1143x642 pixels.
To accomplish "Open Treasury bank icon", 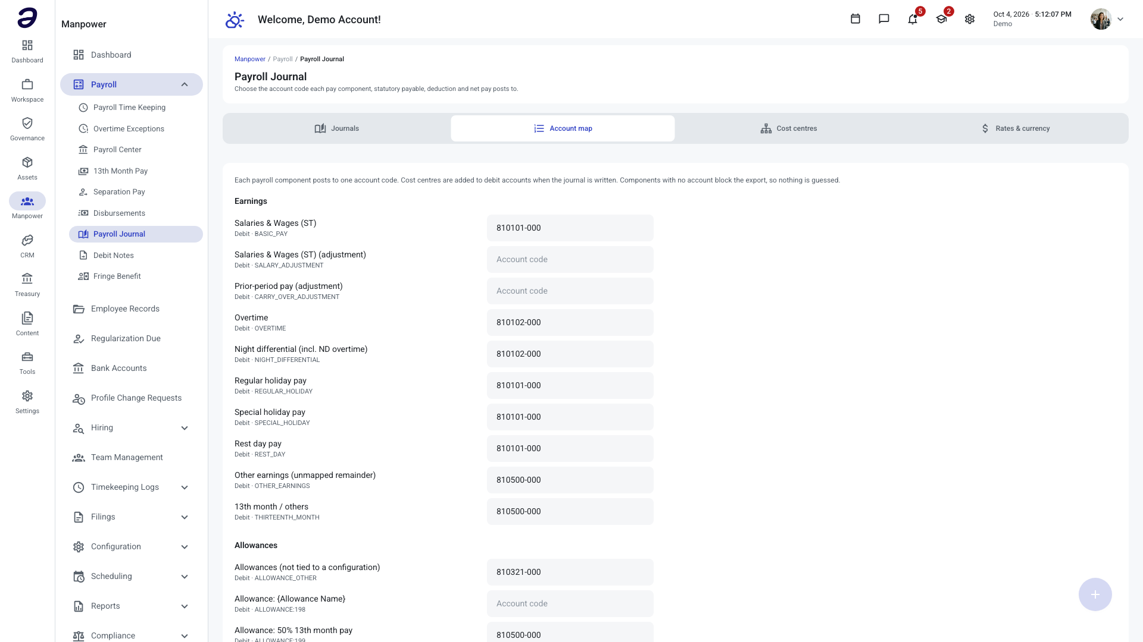I will (x=27, y=285).
